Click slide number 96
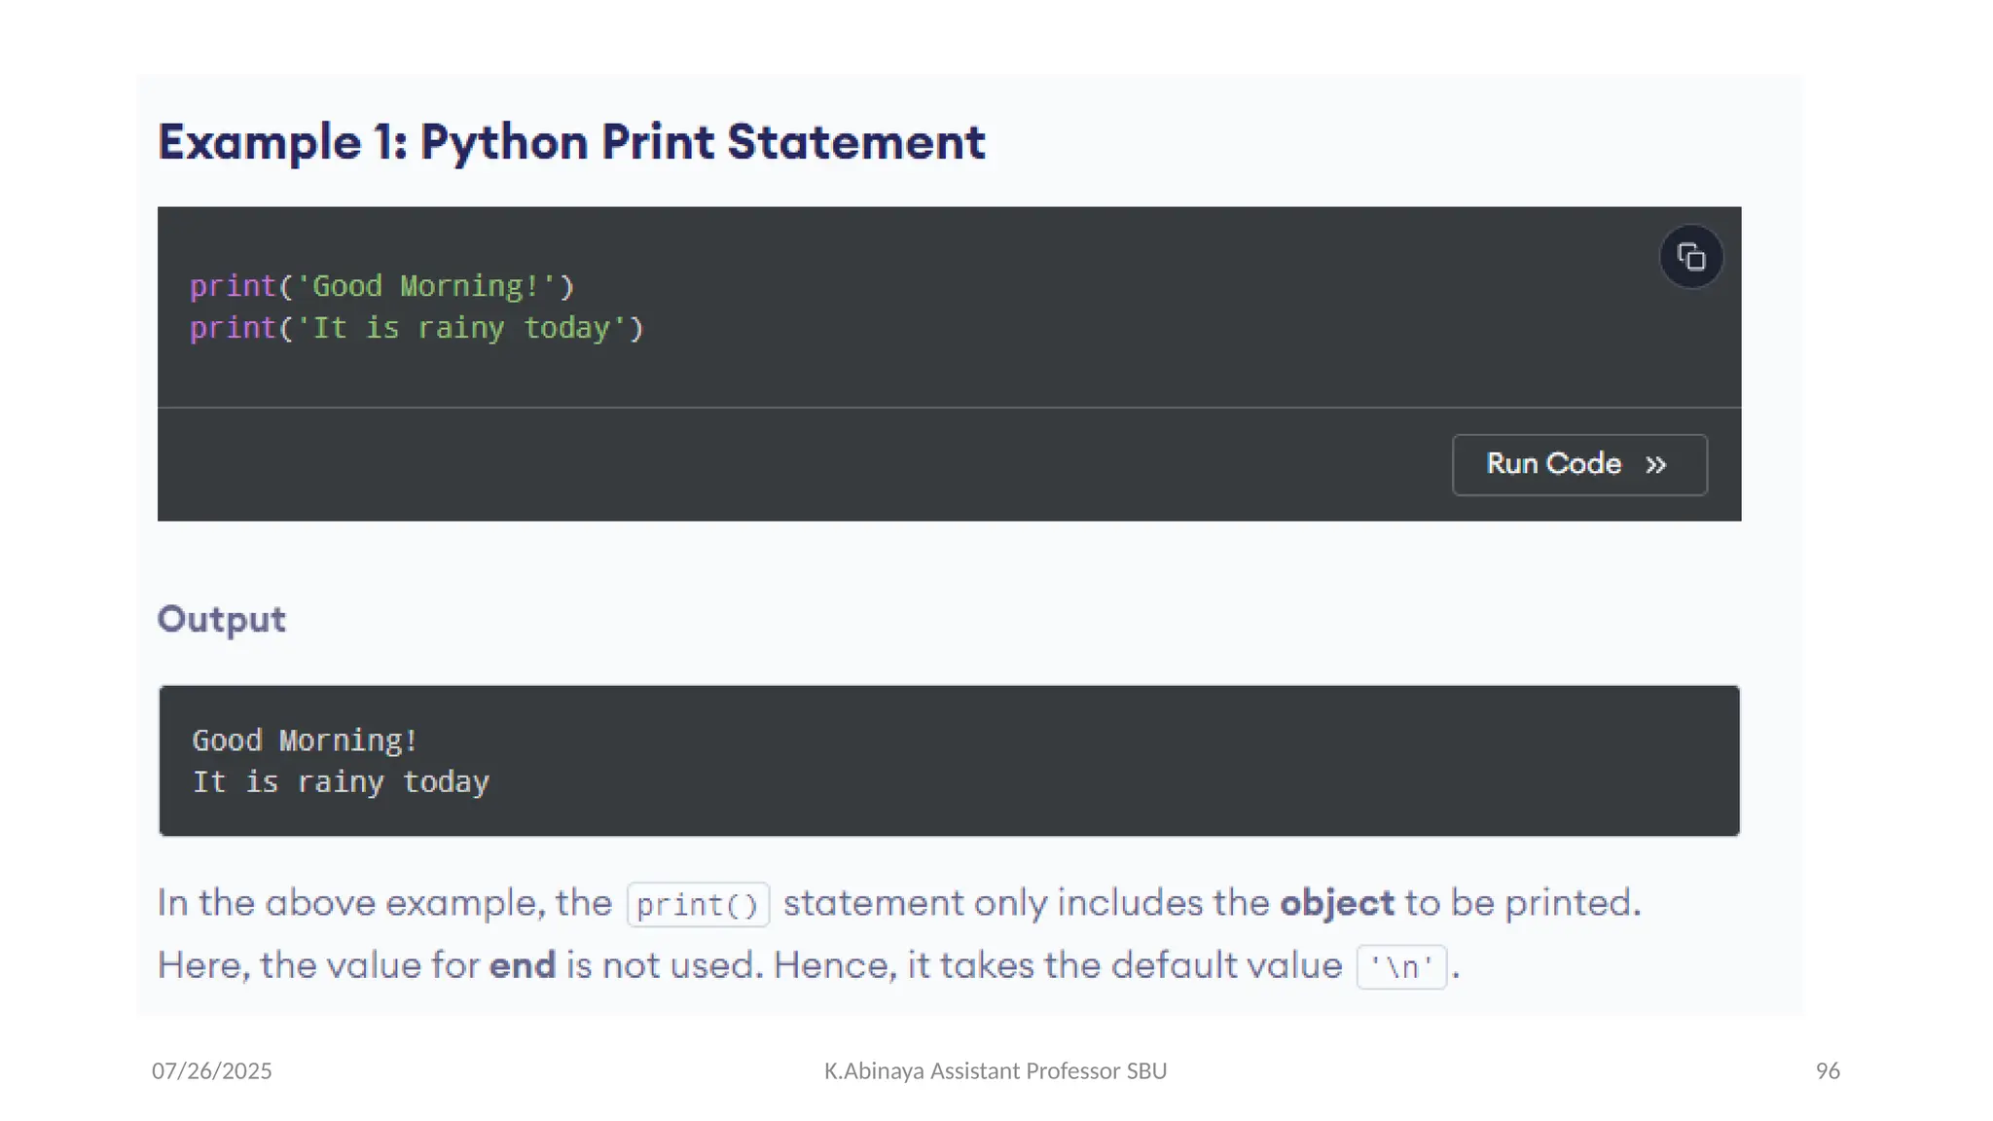The image size is (1993, 1121). click(1828, 1071)
